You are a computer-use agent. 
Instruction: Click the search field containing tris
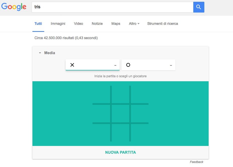click(112, 7)
